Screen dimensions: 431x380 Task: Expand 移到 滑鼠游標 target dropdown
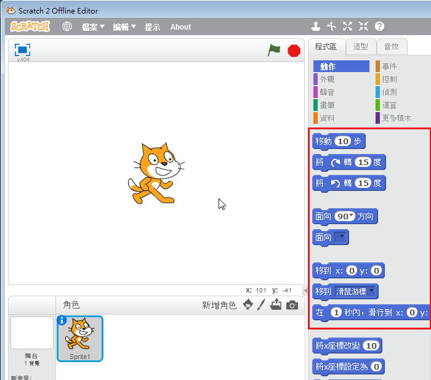(x=372, y=291)
